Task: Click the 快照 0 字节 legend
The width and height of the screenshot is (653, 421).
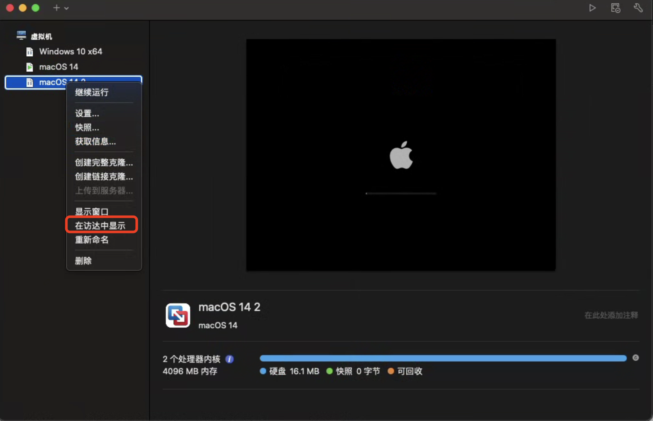Action: [353, 372]
